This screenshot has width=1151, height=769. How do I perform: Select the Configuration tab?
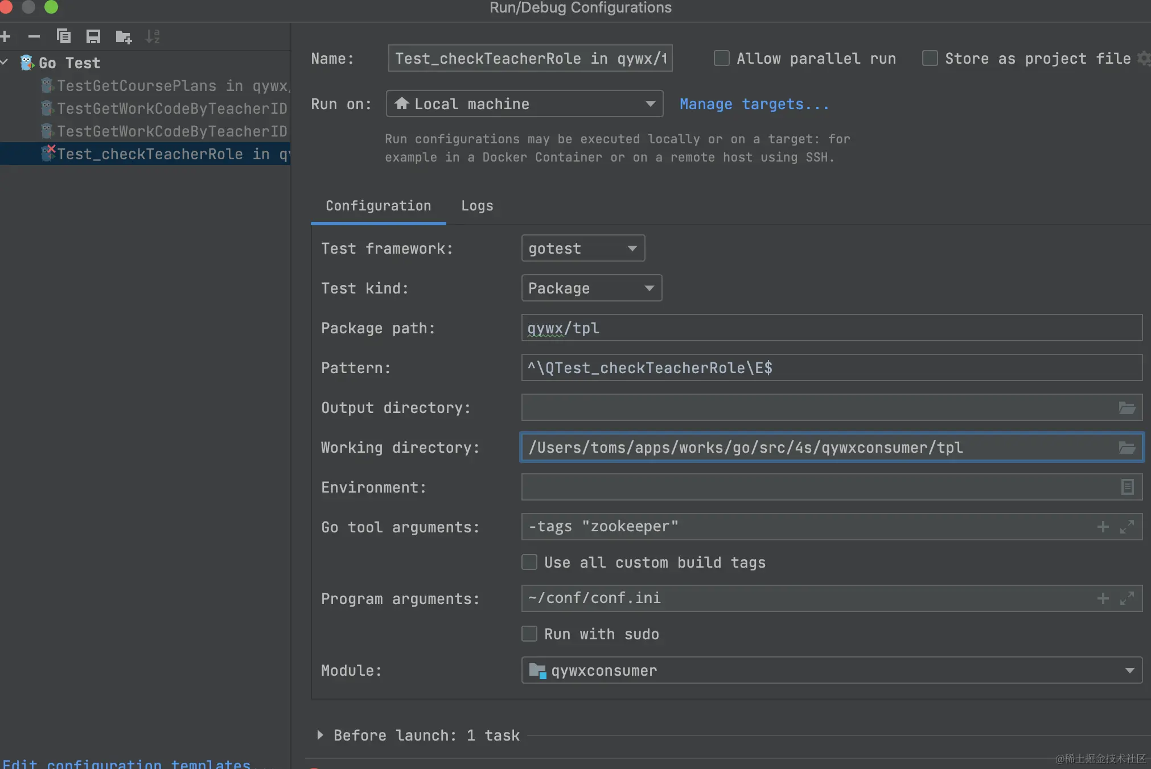tap(378, 206)
